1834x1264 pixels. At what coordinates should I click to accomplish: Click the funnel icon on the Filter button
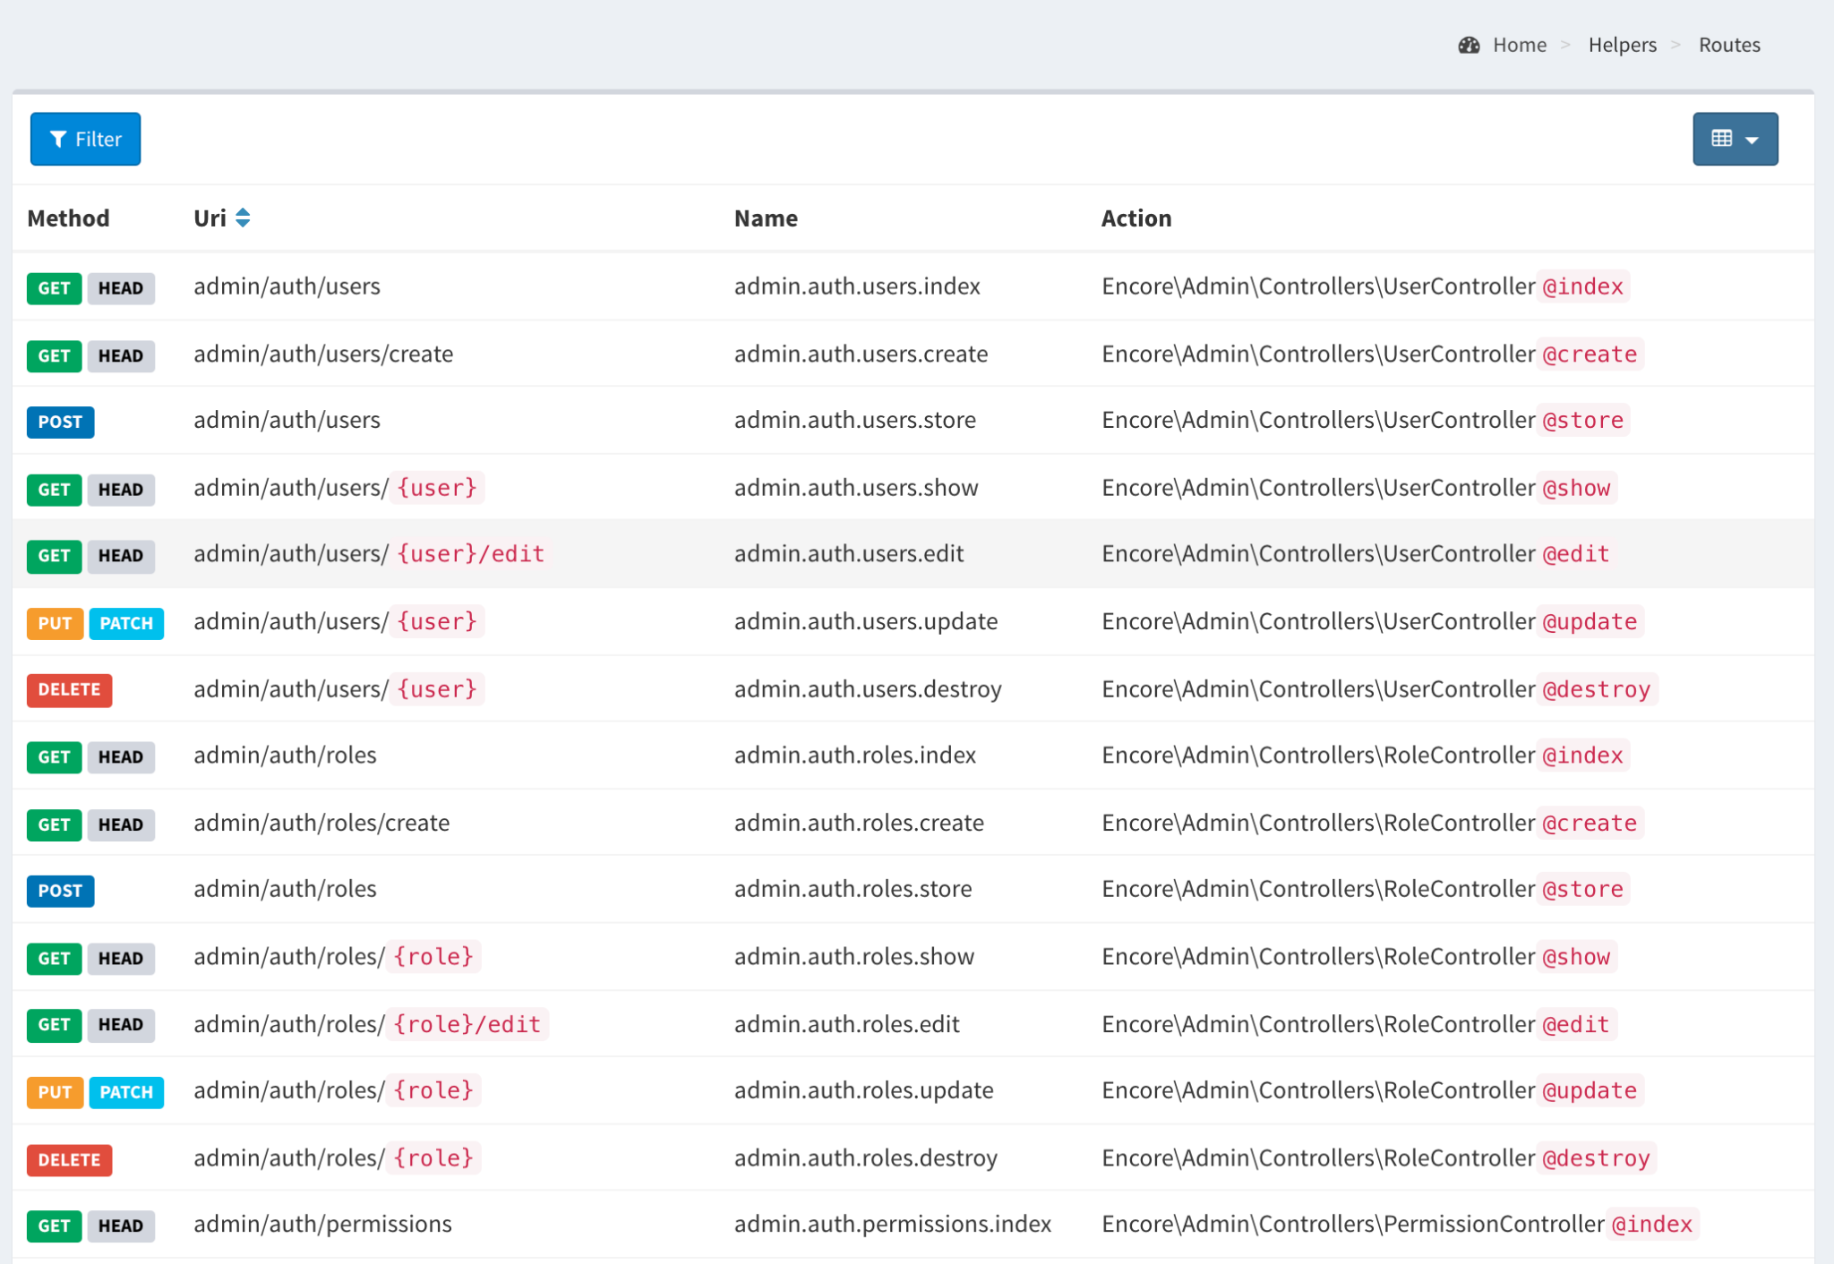[x=58, y=139]
